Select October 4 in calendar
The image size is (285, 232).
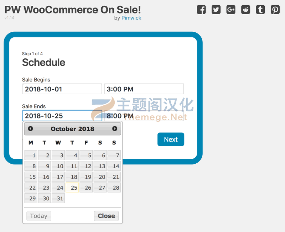tap(72, 155)
